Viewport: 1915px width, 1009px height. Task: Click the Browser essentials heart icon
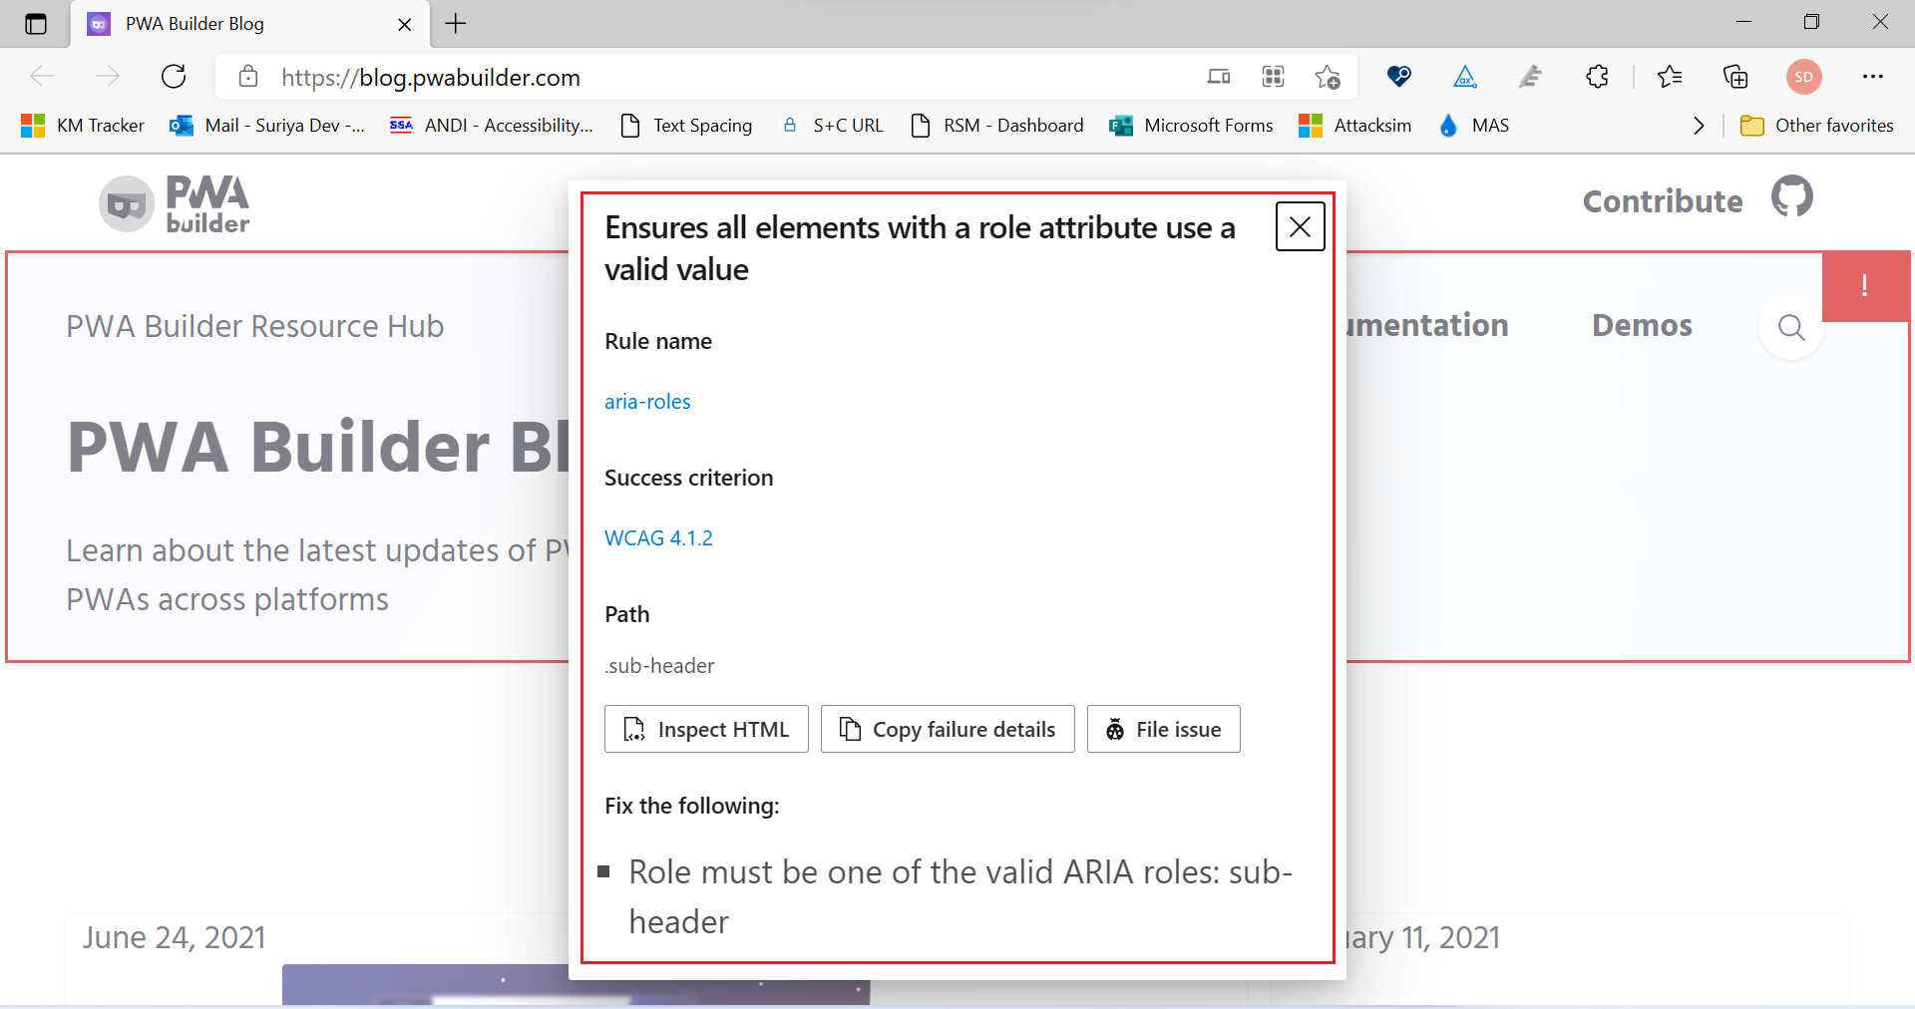(1398, 77)
